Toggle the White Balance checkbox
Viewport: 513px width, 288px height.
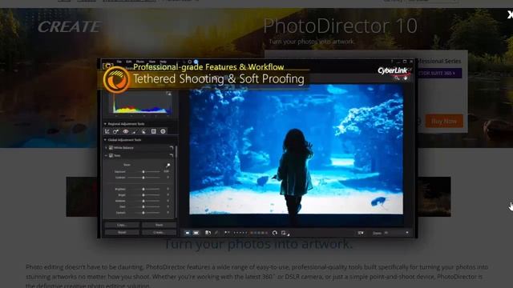coord(111,148)
